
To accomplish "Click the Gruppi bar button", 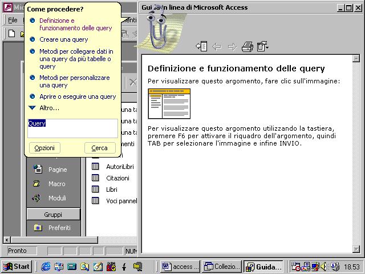I will [x=53, y=215].
